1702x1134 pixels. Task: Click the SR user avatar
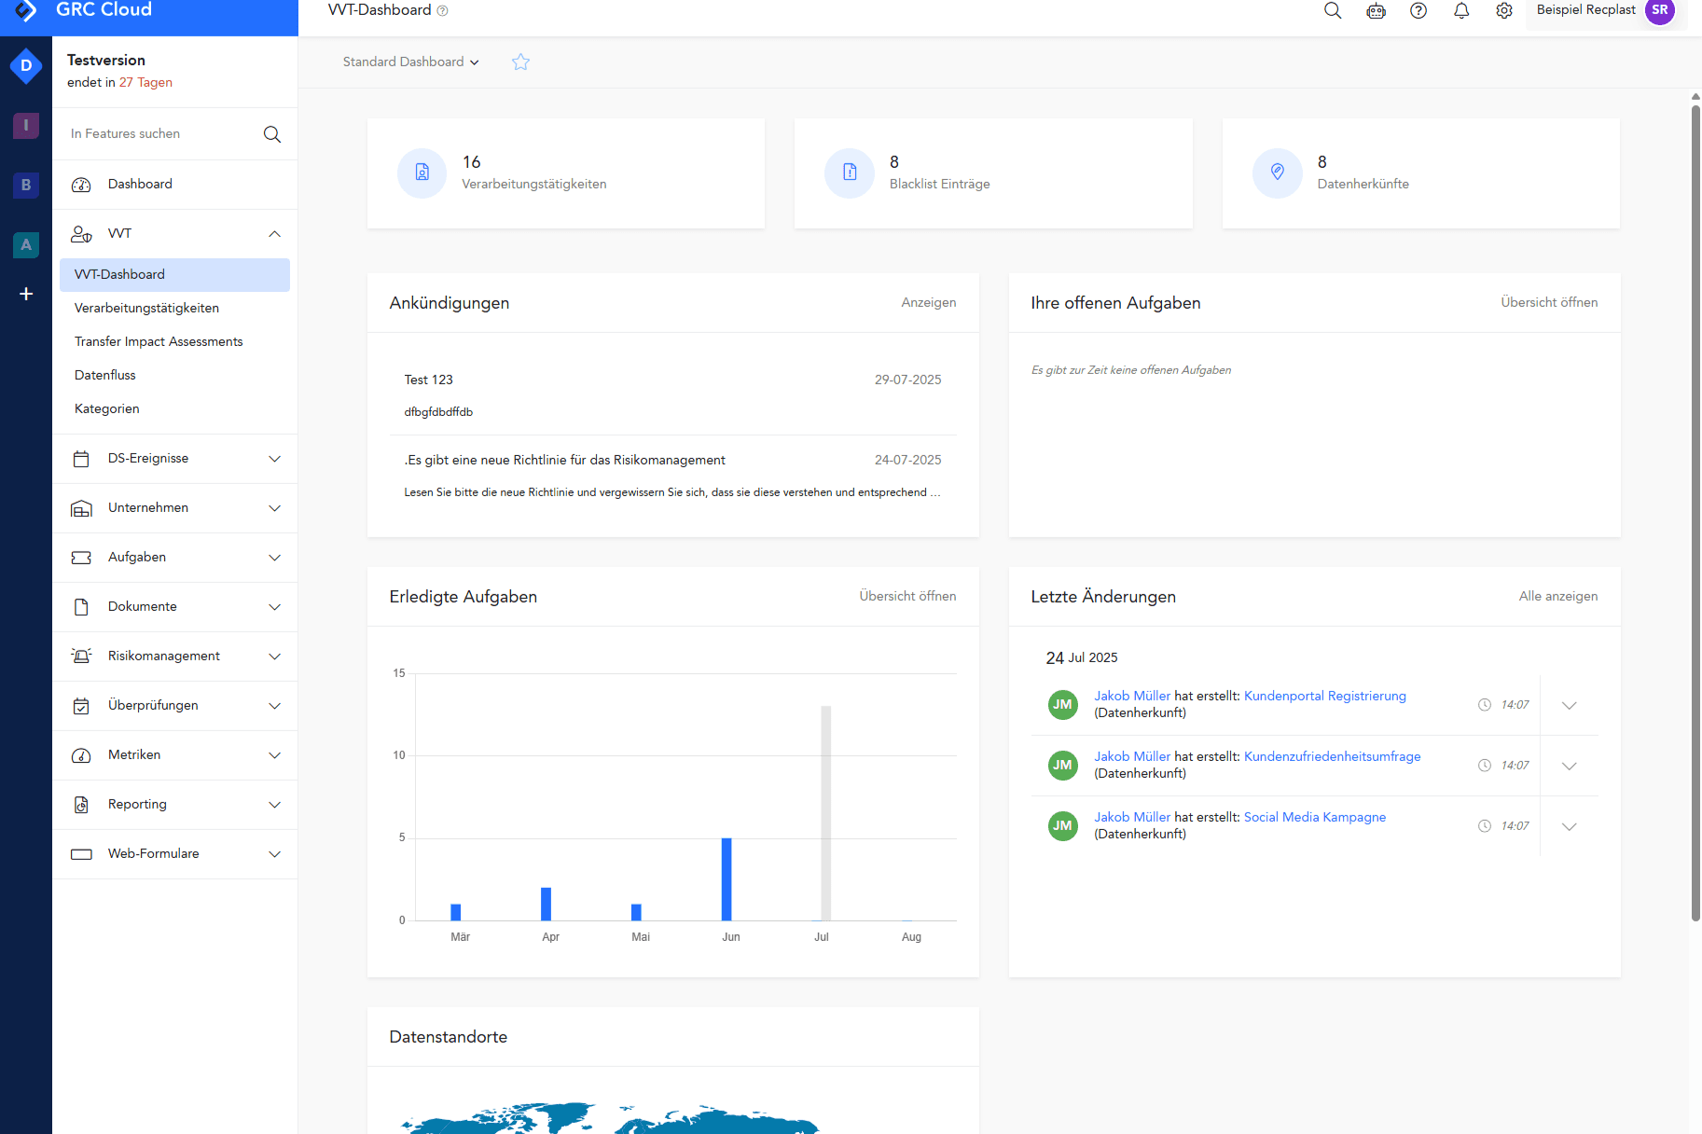(1660, 11)
